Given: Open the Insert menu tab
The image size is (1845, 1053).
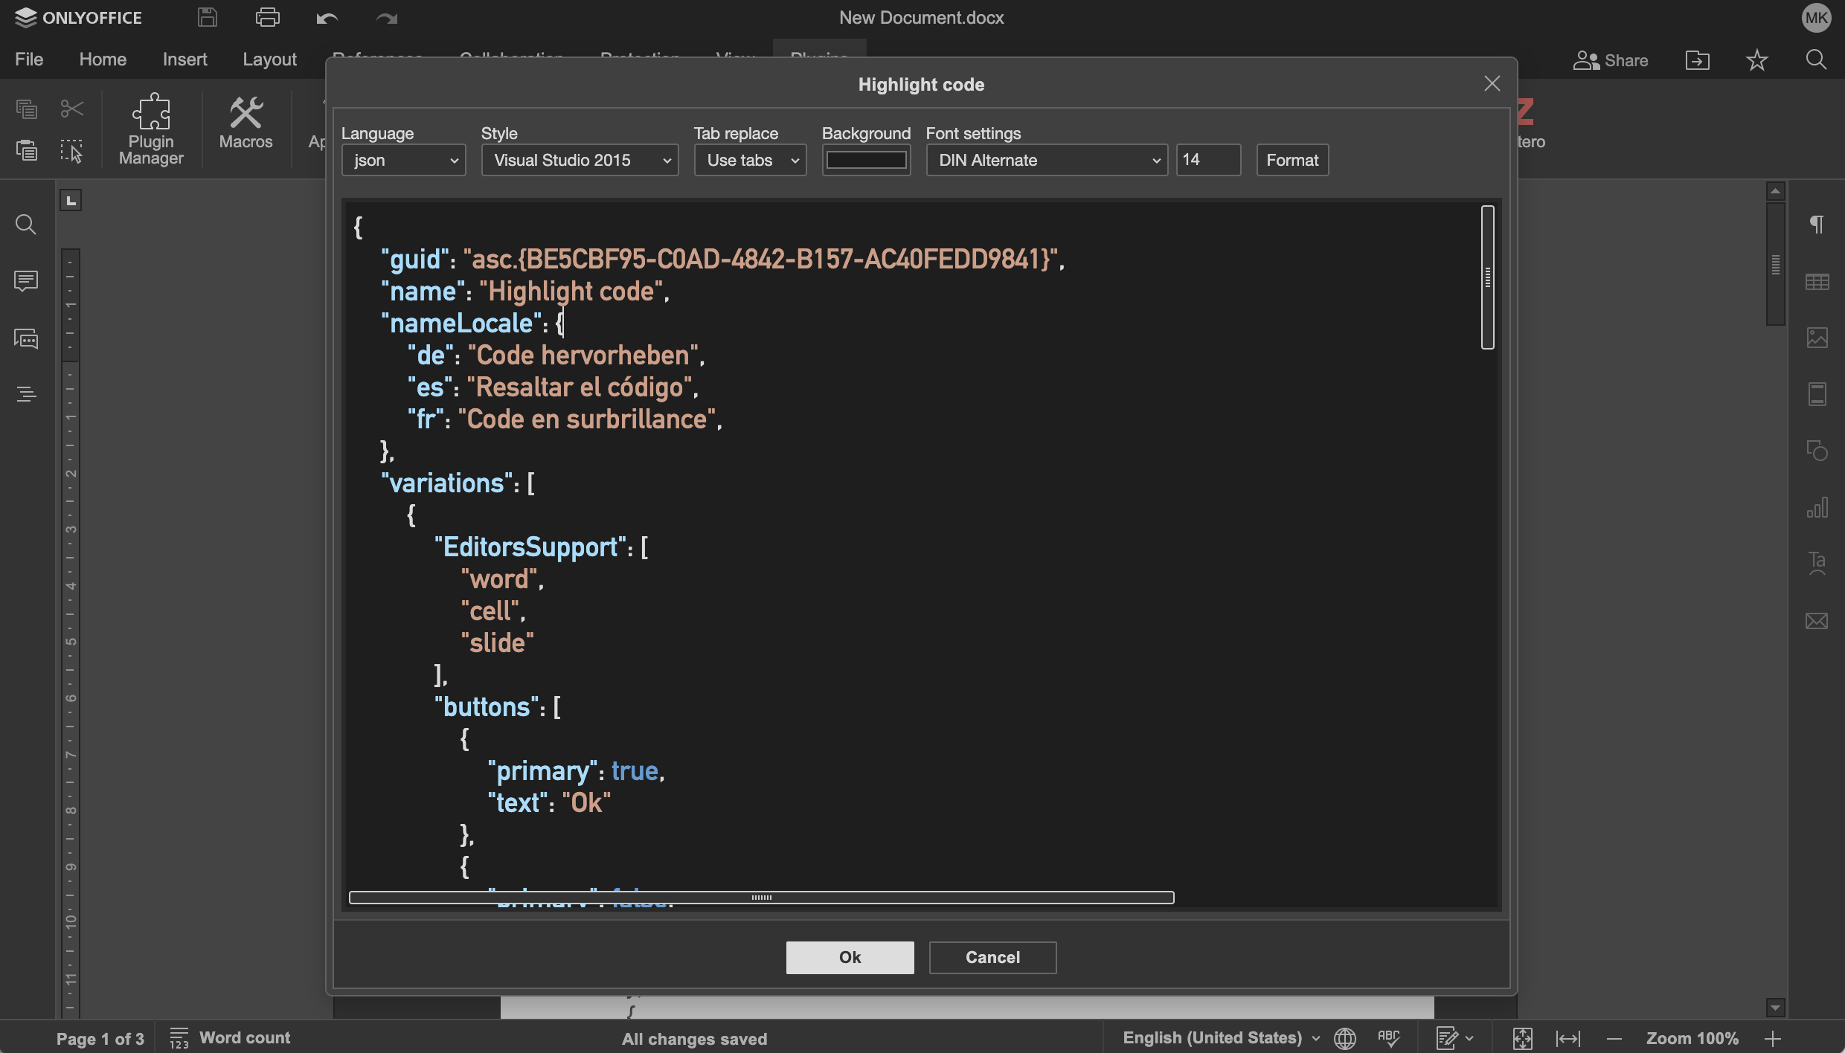Looking at the screenshot, I should (x=184, y=59).
